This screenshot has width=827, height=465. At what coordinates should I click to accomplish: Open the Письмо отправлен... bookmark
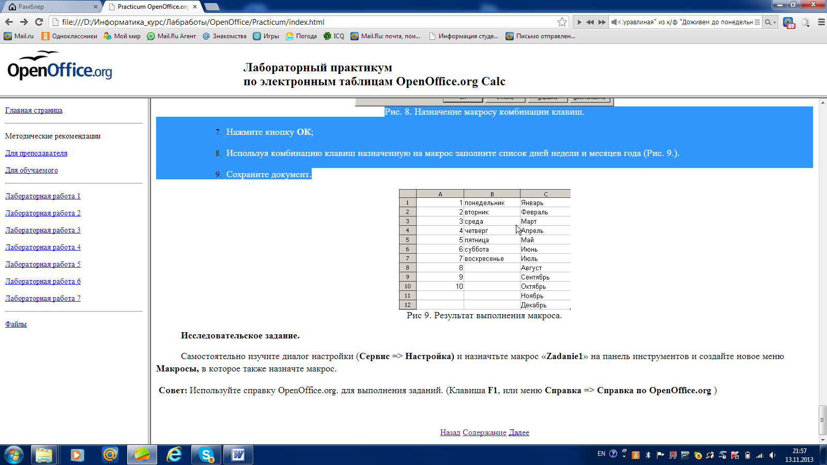(540, 36)
